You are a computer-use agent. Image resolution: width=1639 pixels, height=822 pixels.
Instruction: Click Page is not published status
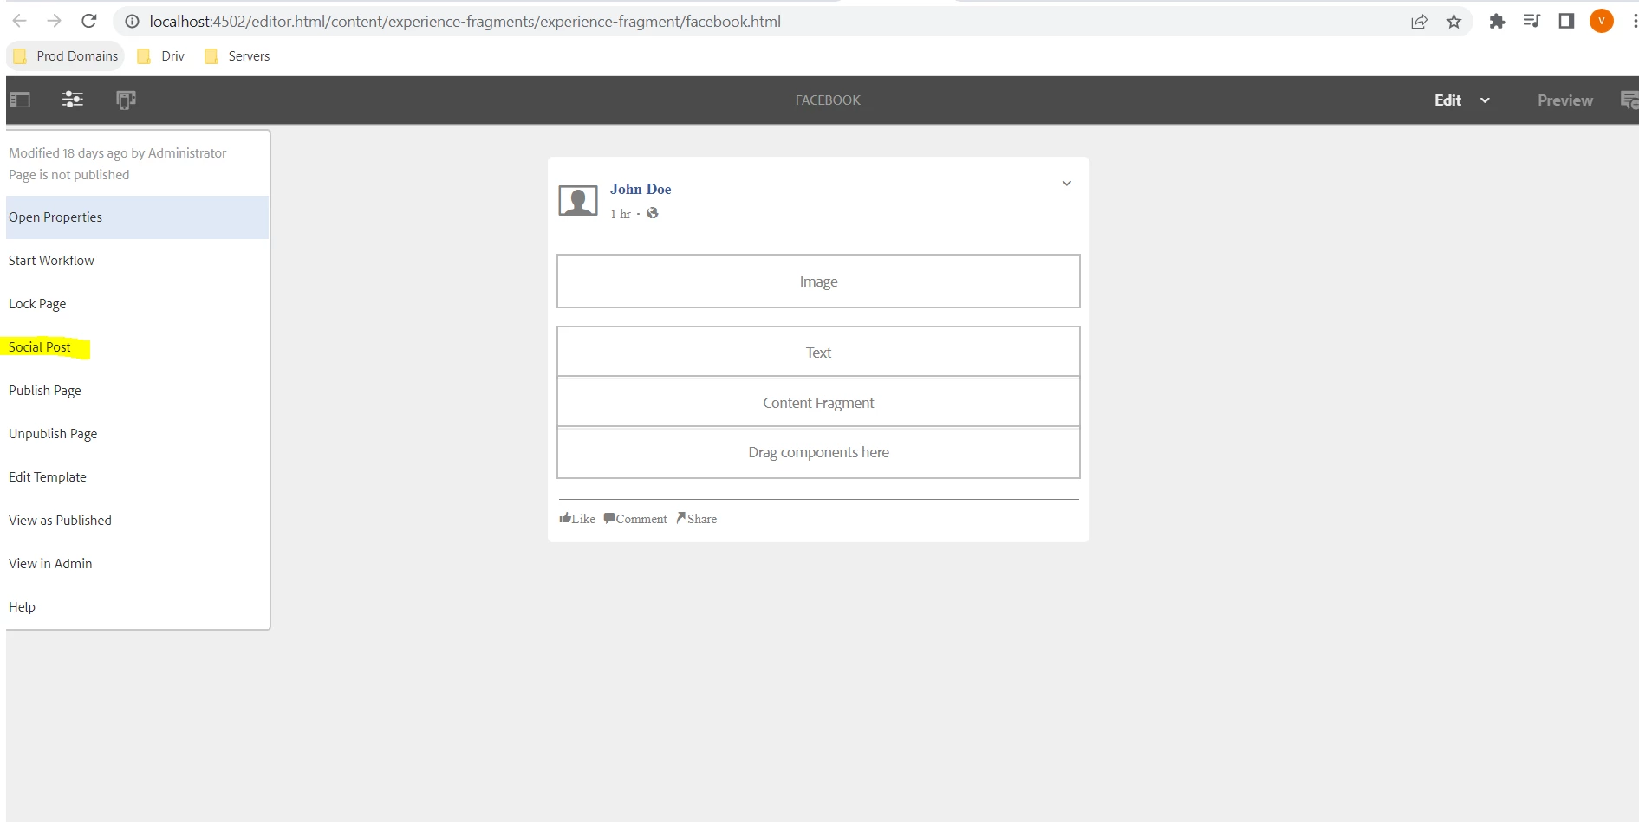(69, 175)
